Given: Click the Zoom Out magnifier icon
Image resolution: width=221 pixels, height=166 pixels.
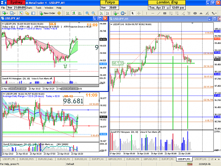Looking at the screenshot, I should pos(93,13).
